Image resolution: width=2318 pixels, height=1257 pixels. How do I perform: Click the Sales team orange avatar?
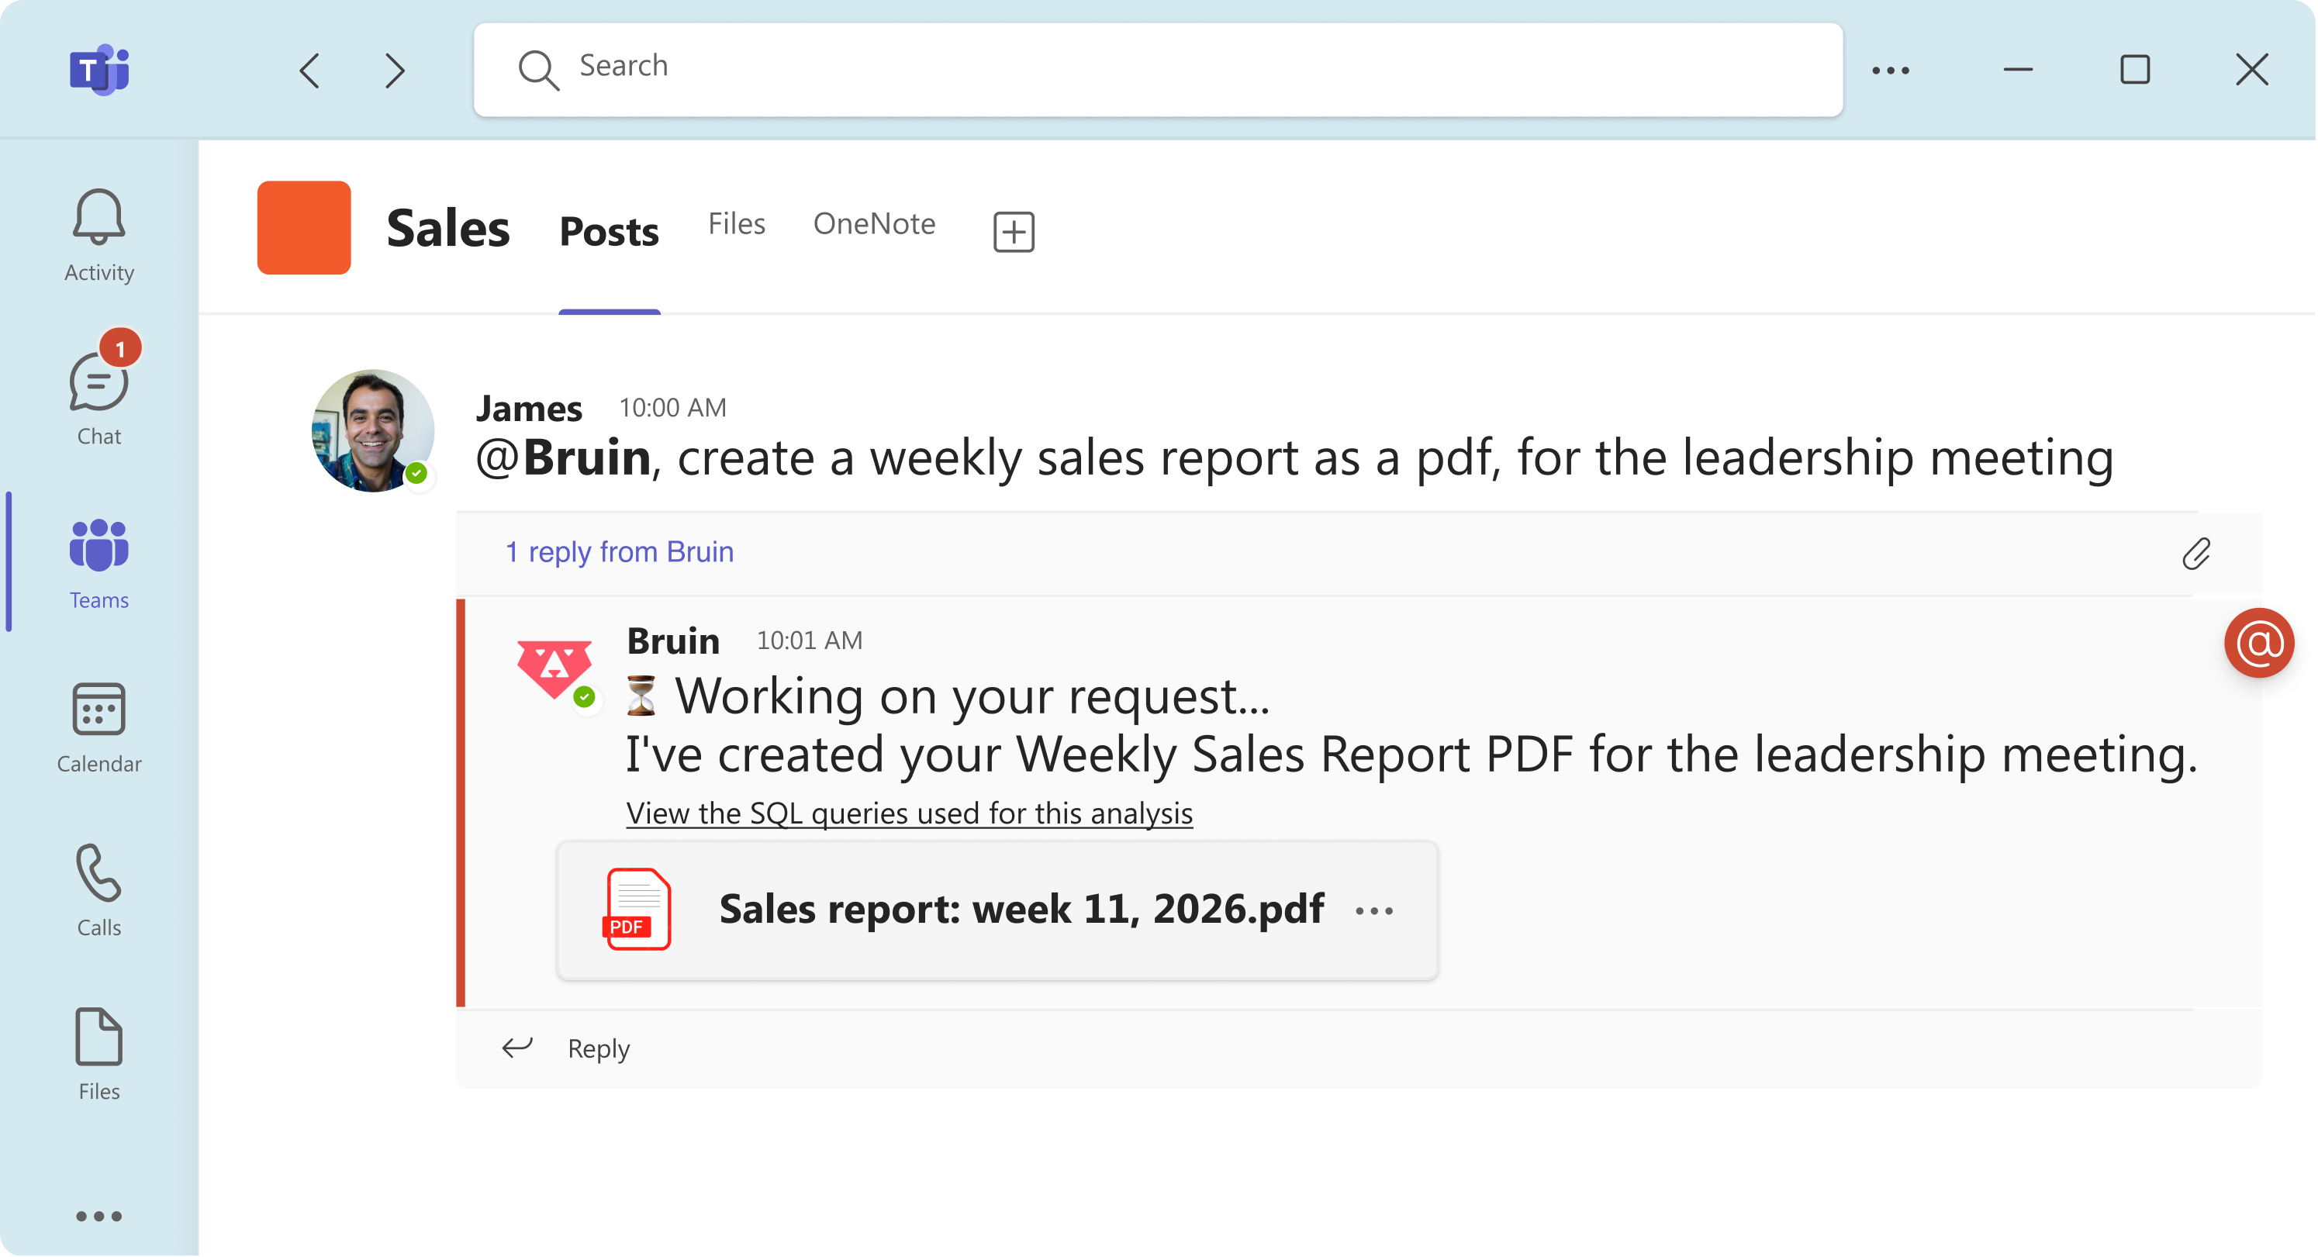click(x=303, y=228)
